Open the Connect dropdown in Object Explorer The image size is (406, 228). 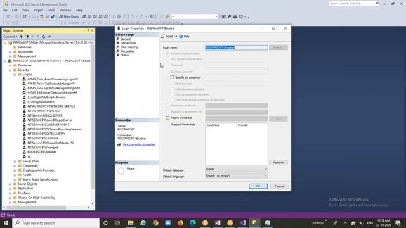[10, 37]
